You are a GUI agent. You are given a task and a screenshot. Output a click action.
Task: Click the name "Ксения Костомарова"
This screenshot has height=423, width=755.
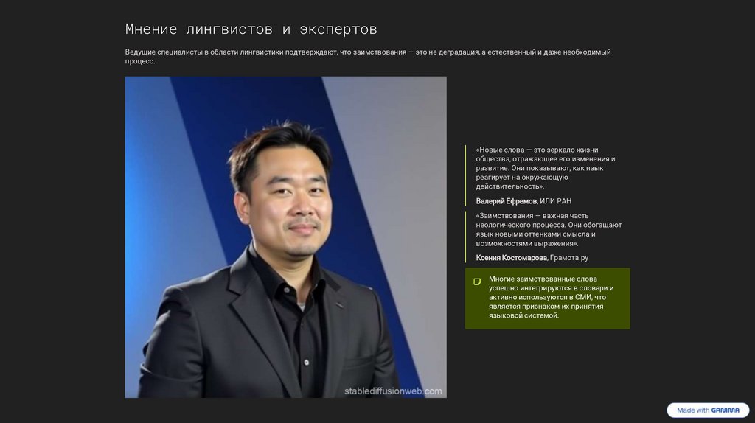coord(512,257)
